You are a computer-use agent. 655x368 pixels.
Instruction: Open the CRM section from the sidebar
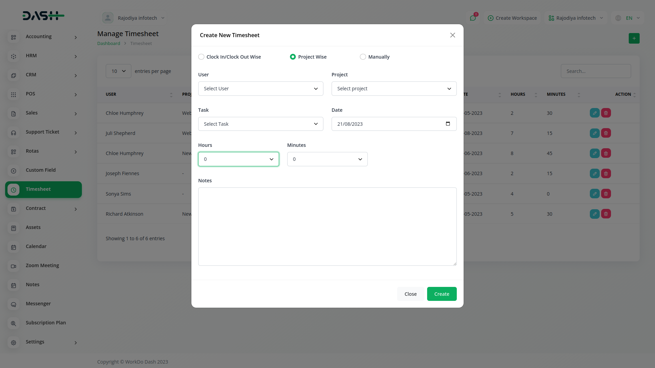pos(31,75)
